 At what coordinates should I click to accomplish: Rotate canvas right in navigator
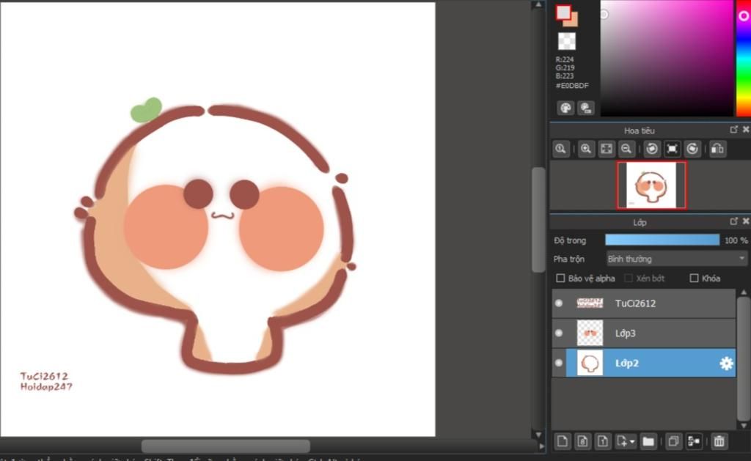pos(692,149)
